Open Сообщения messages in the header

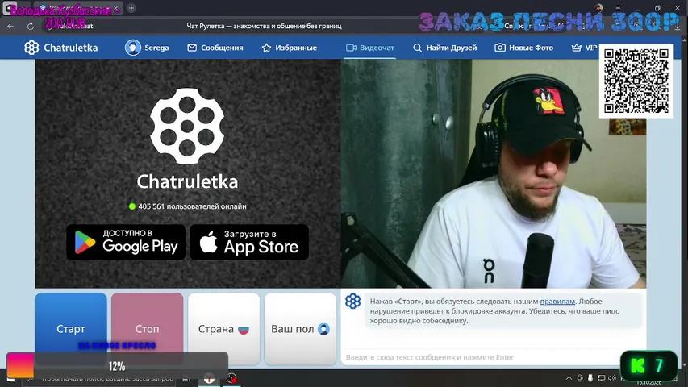(215, 48)
